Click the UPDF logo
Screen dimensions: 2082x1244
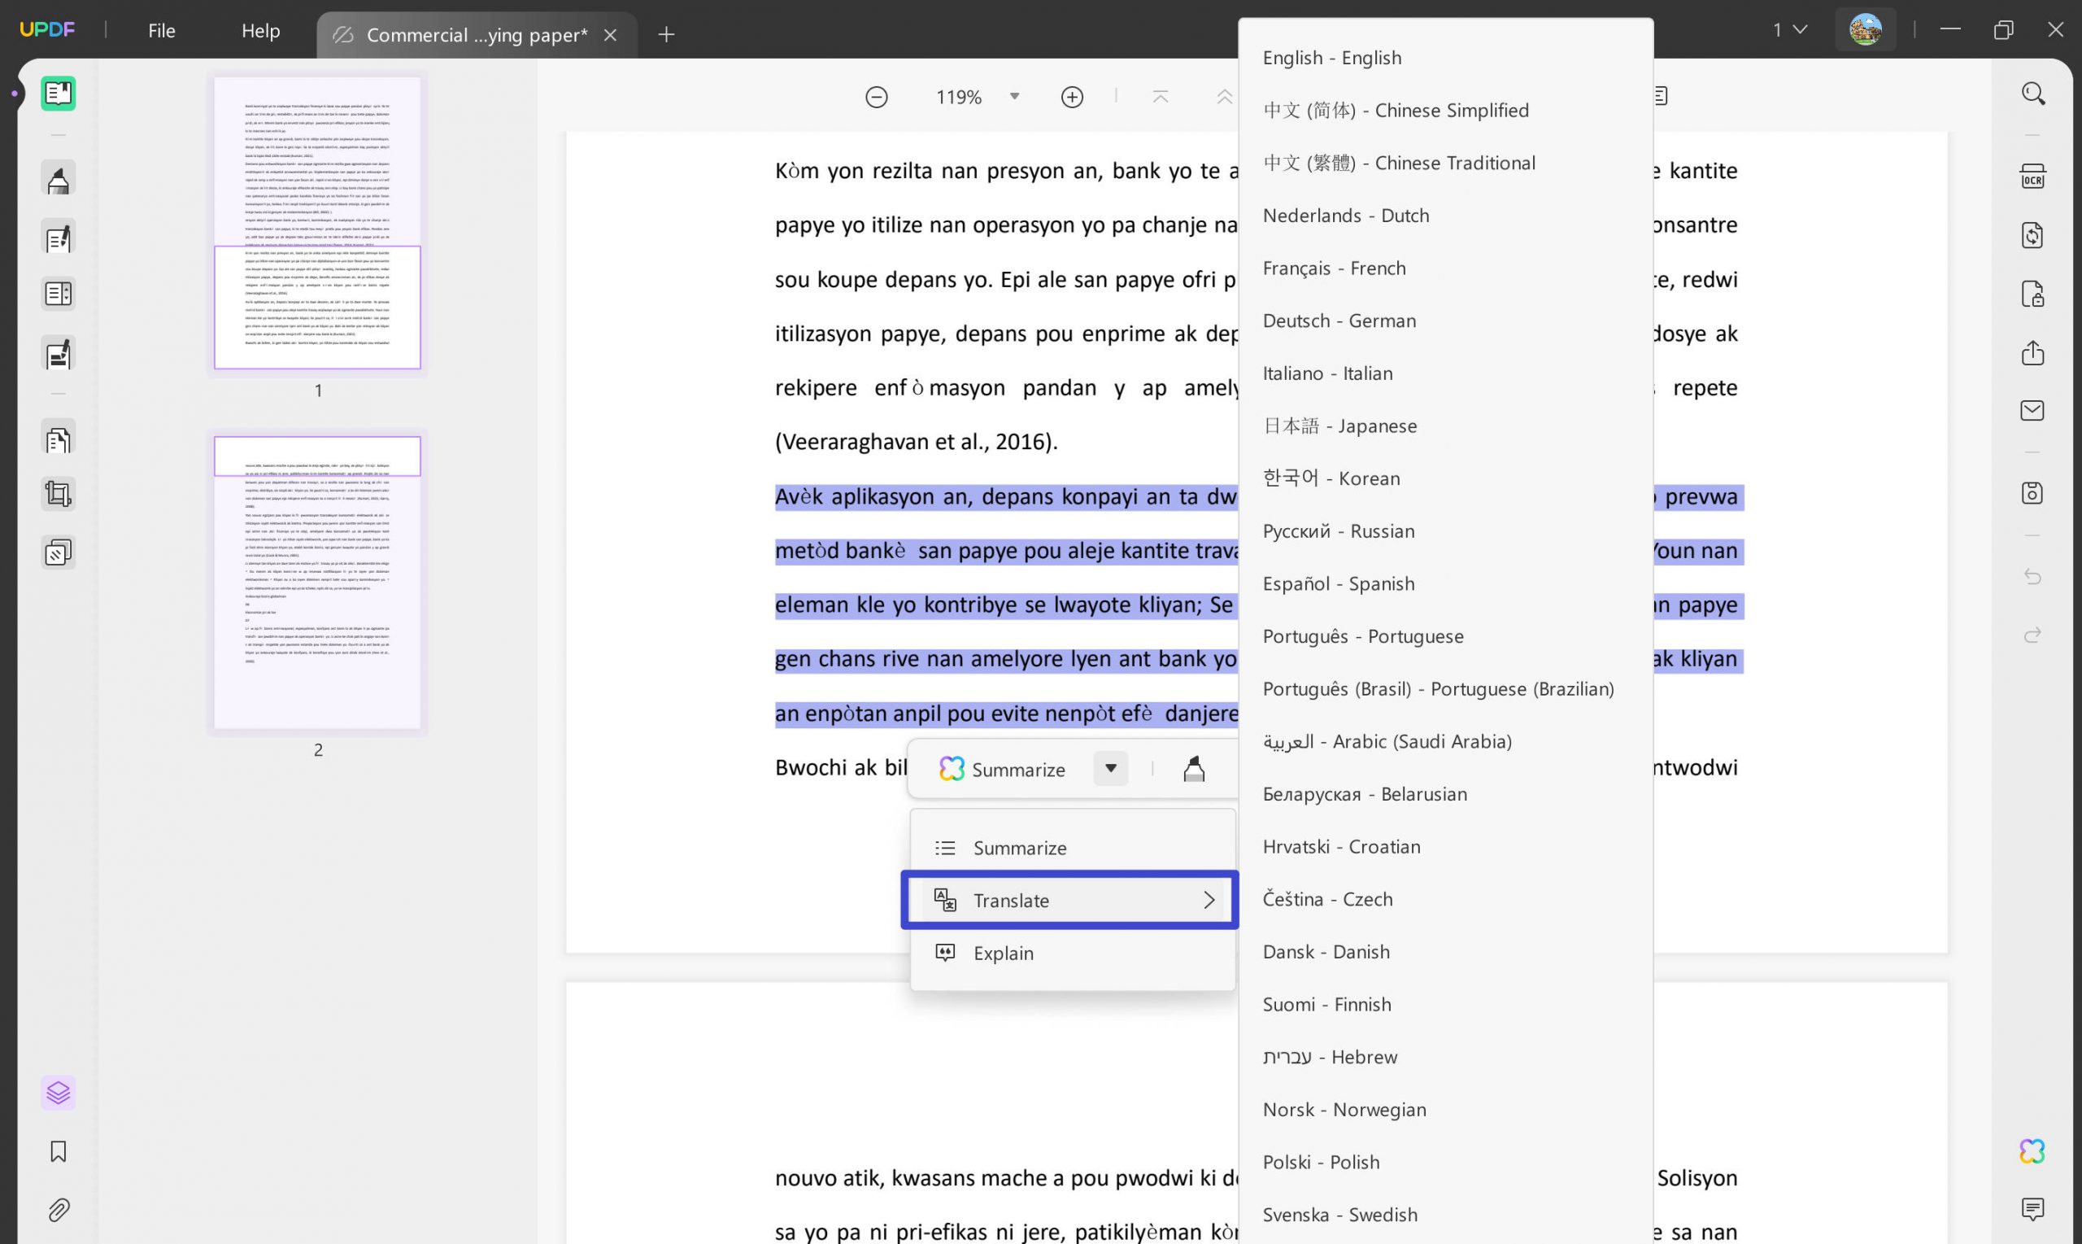pos(47,29)
